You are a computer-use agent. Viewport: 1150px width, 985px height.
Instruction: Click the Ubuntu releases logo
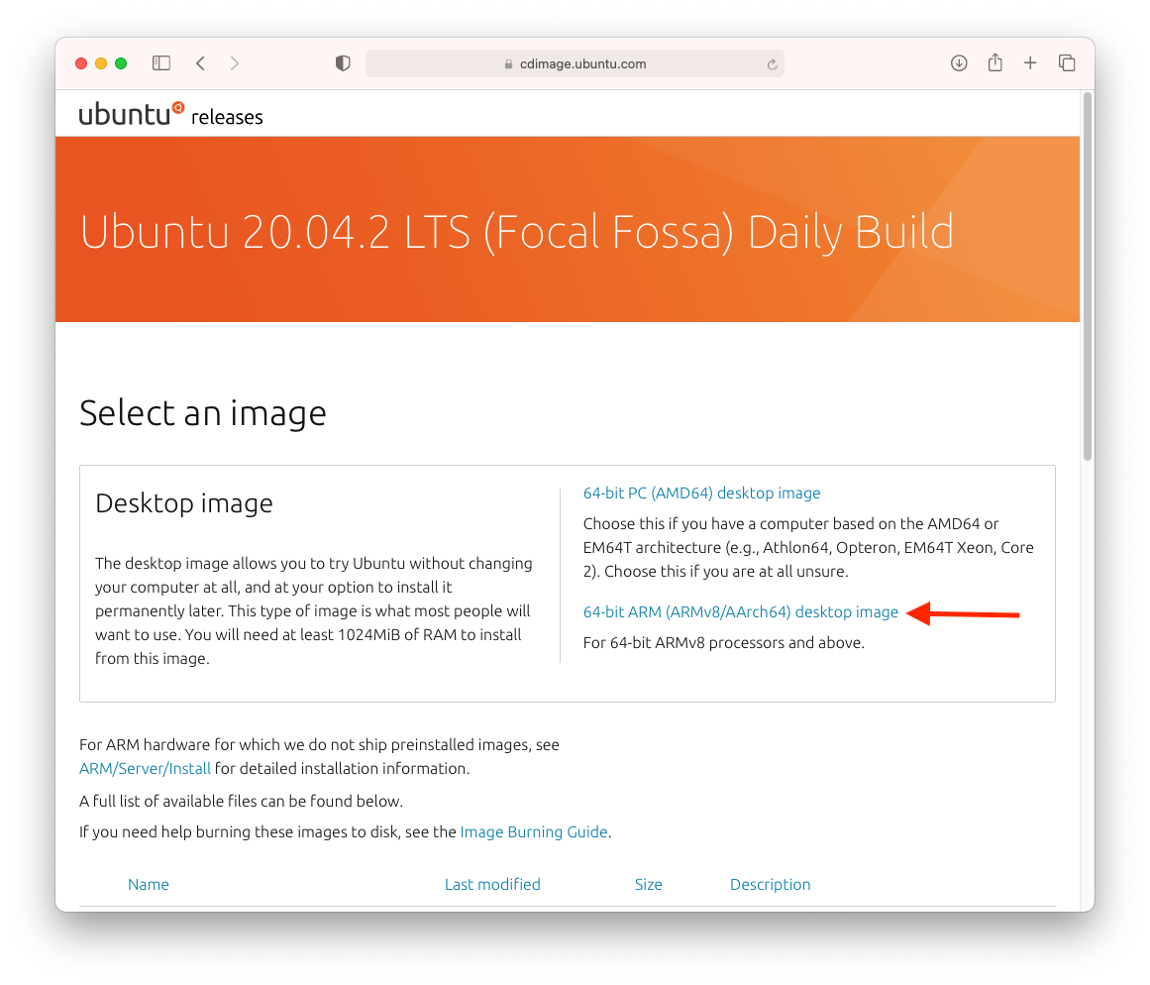pyautogui.click(x=170, y=115)
